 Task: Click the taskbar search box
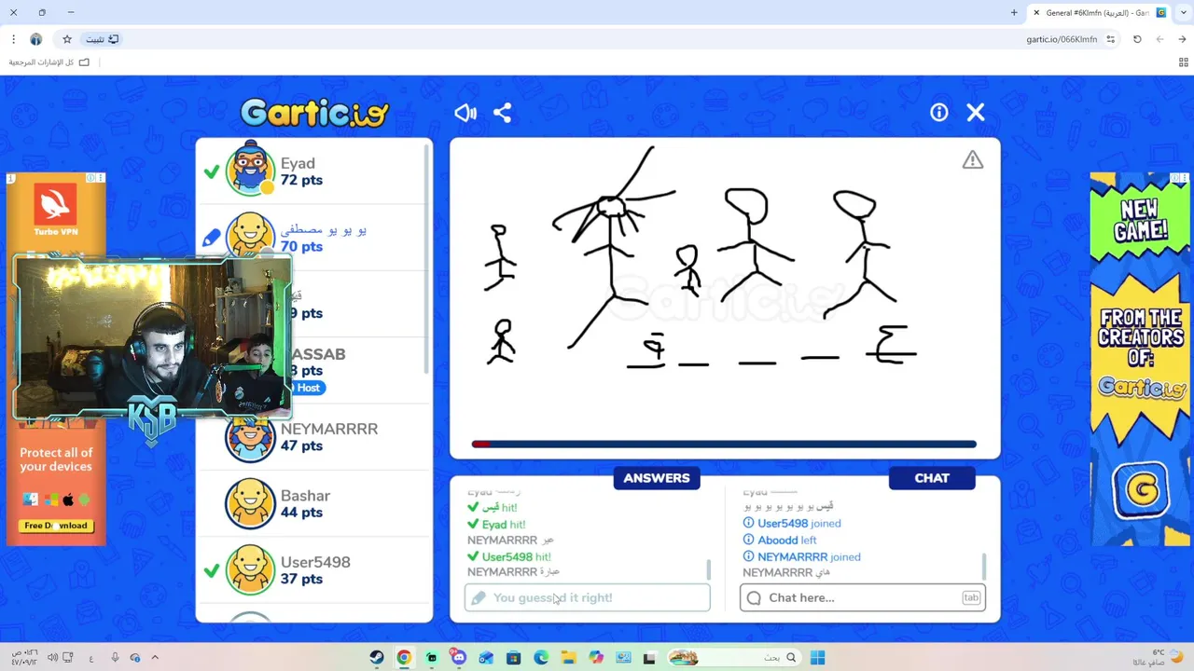pyautogui.click(x=734, y=657)
